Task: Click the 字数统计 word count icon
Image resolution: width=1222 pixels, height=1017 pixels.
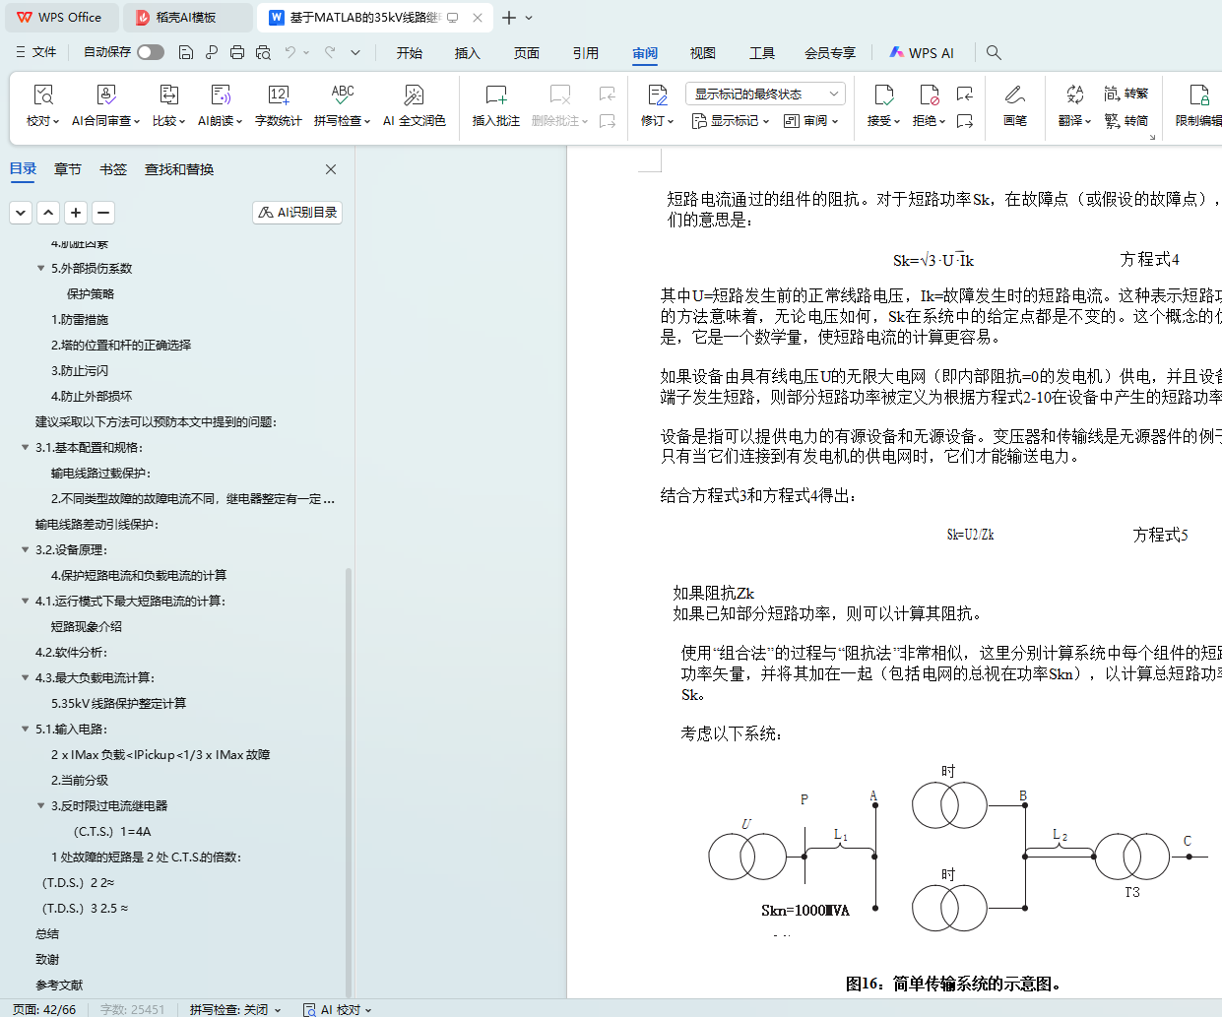Action: (x=278, y=95)
